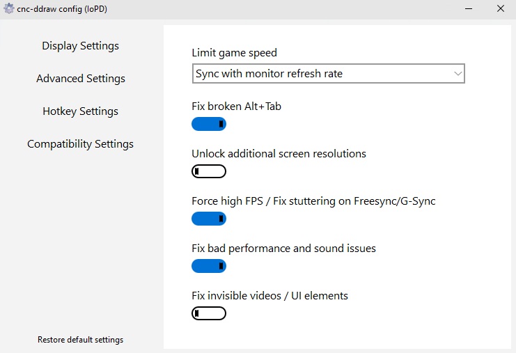
Task: Open the Display Settings tab
Action: tap(80, 46)
